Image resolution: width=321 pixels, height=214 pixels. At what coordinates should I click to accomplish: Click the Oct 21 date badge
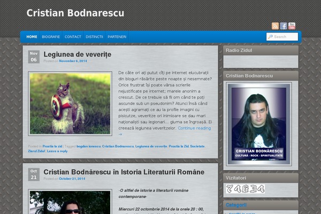[x=34, y=174]
